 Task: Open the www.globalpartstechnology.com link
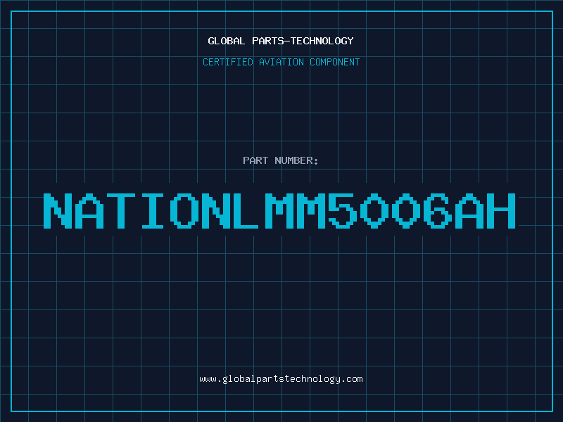[x=281, y=379]
